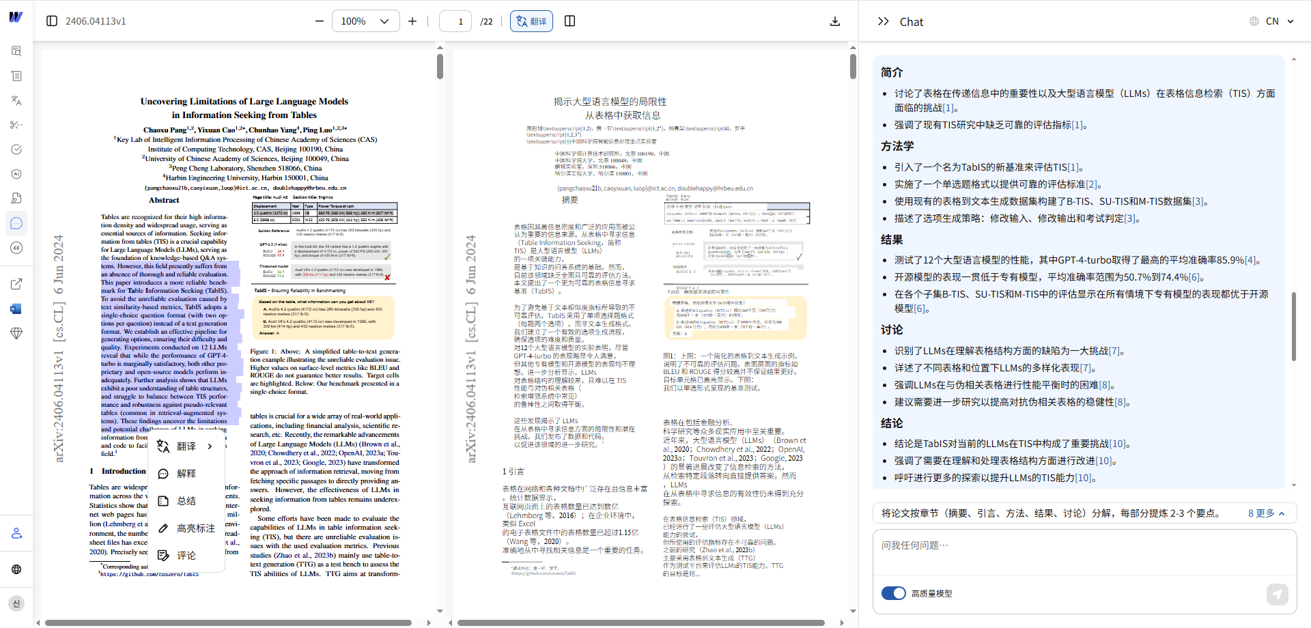This screenshot has height=628, width=1311.
Task: Open the 100% zoom level dropdown
Action: tap(366, 21)
